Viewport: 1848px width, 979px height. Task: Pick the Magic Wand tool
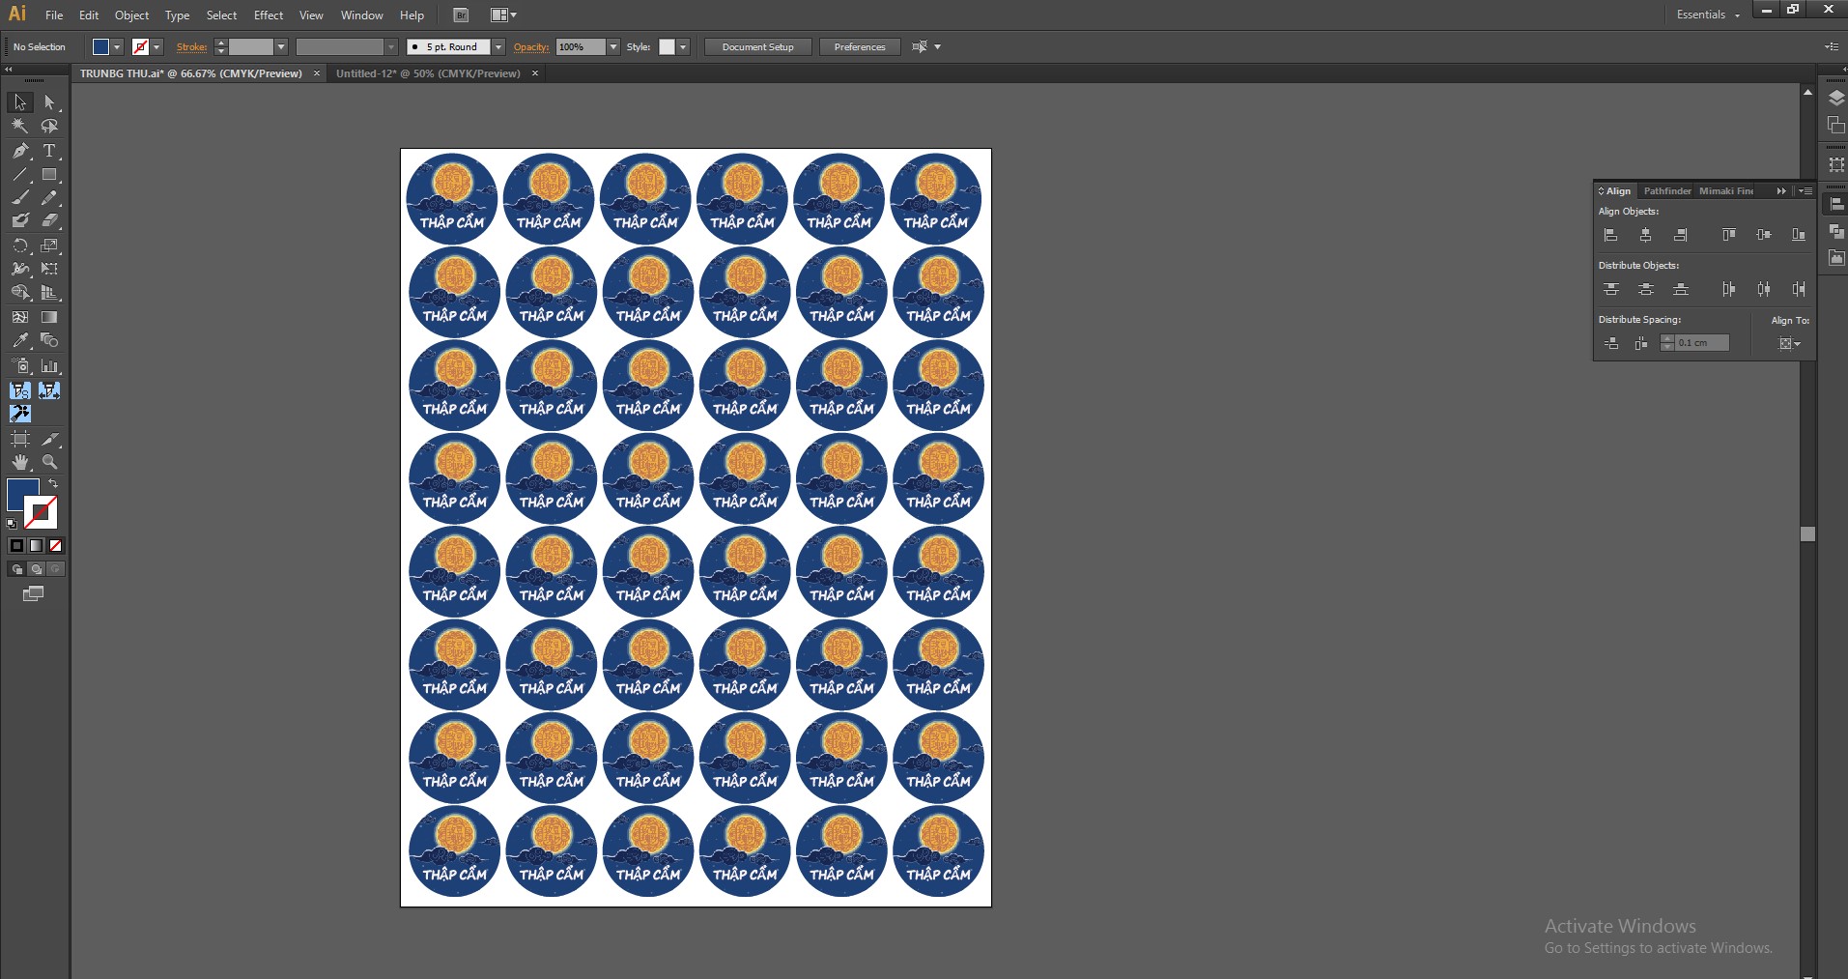tap(20, 126)
